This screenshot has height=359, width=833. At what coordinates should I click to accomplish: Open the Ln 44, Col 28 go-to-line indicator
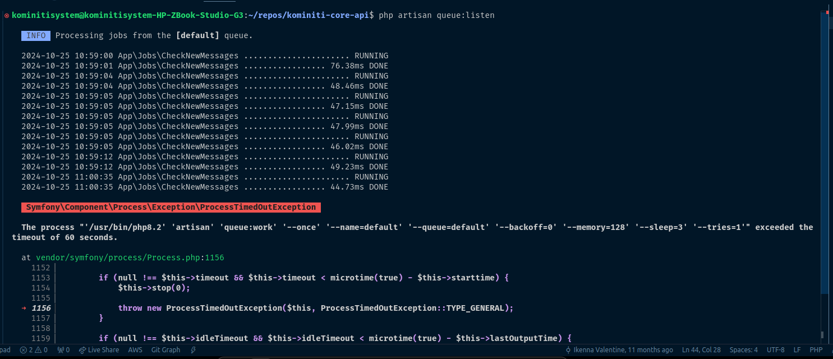(701, 349)
